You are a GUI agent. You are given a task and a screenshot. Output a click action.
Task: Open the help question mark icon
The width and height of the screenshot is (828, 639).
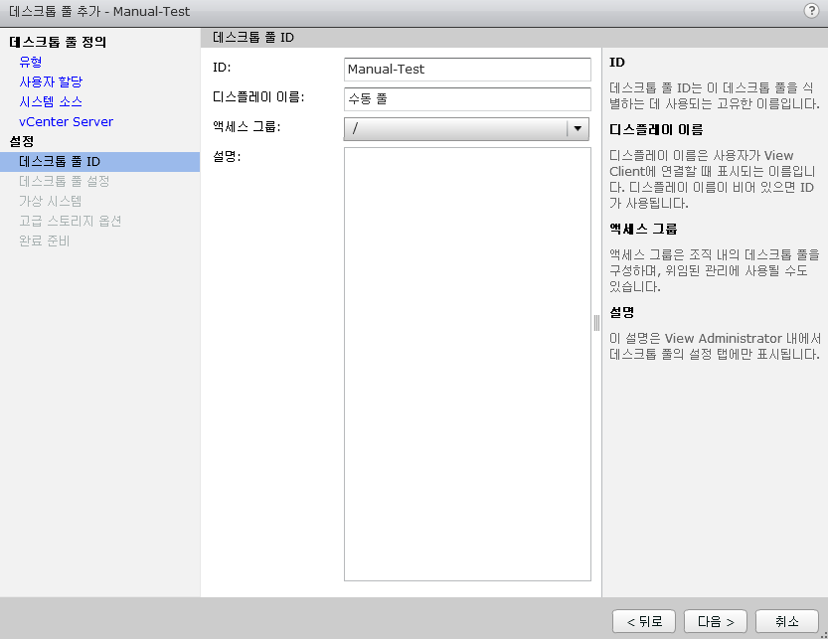pyautogui.click(x=811, y=11)
